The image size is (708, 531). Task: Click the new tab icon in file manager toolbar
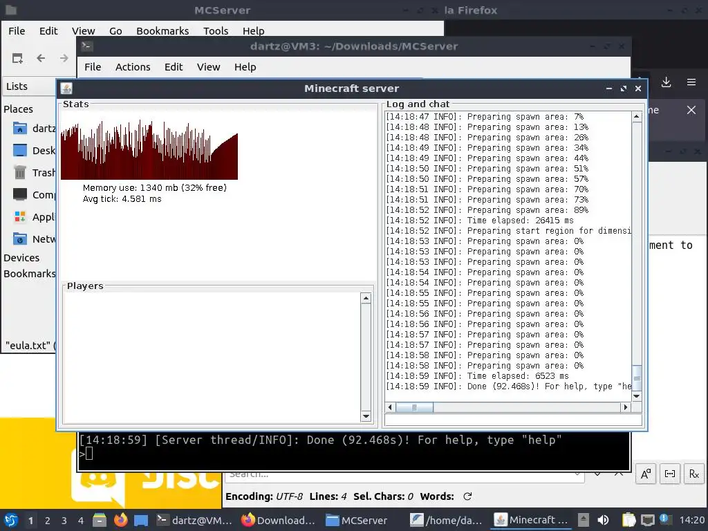pos(17,58)
